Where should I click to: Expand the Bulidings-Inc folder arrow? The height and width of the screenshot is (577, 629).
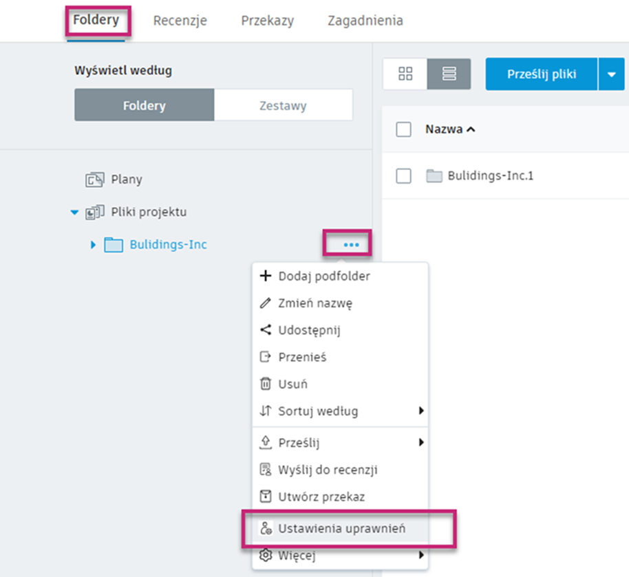(94, 245)
